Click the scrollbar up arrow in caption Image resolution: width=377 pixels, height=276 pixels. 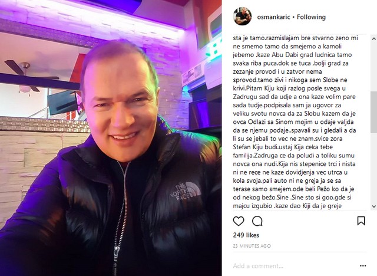point(374,39)
